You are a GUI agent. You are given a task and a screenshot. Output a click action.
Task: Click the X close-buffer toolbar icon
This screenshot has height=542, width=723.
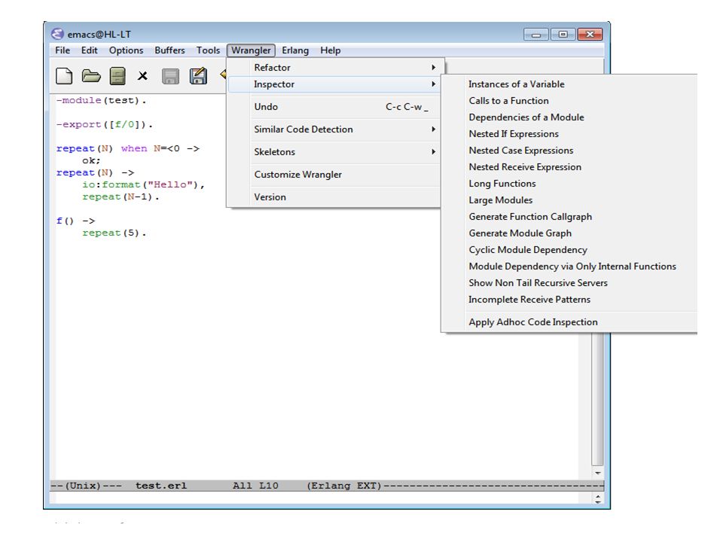(142, 76)
